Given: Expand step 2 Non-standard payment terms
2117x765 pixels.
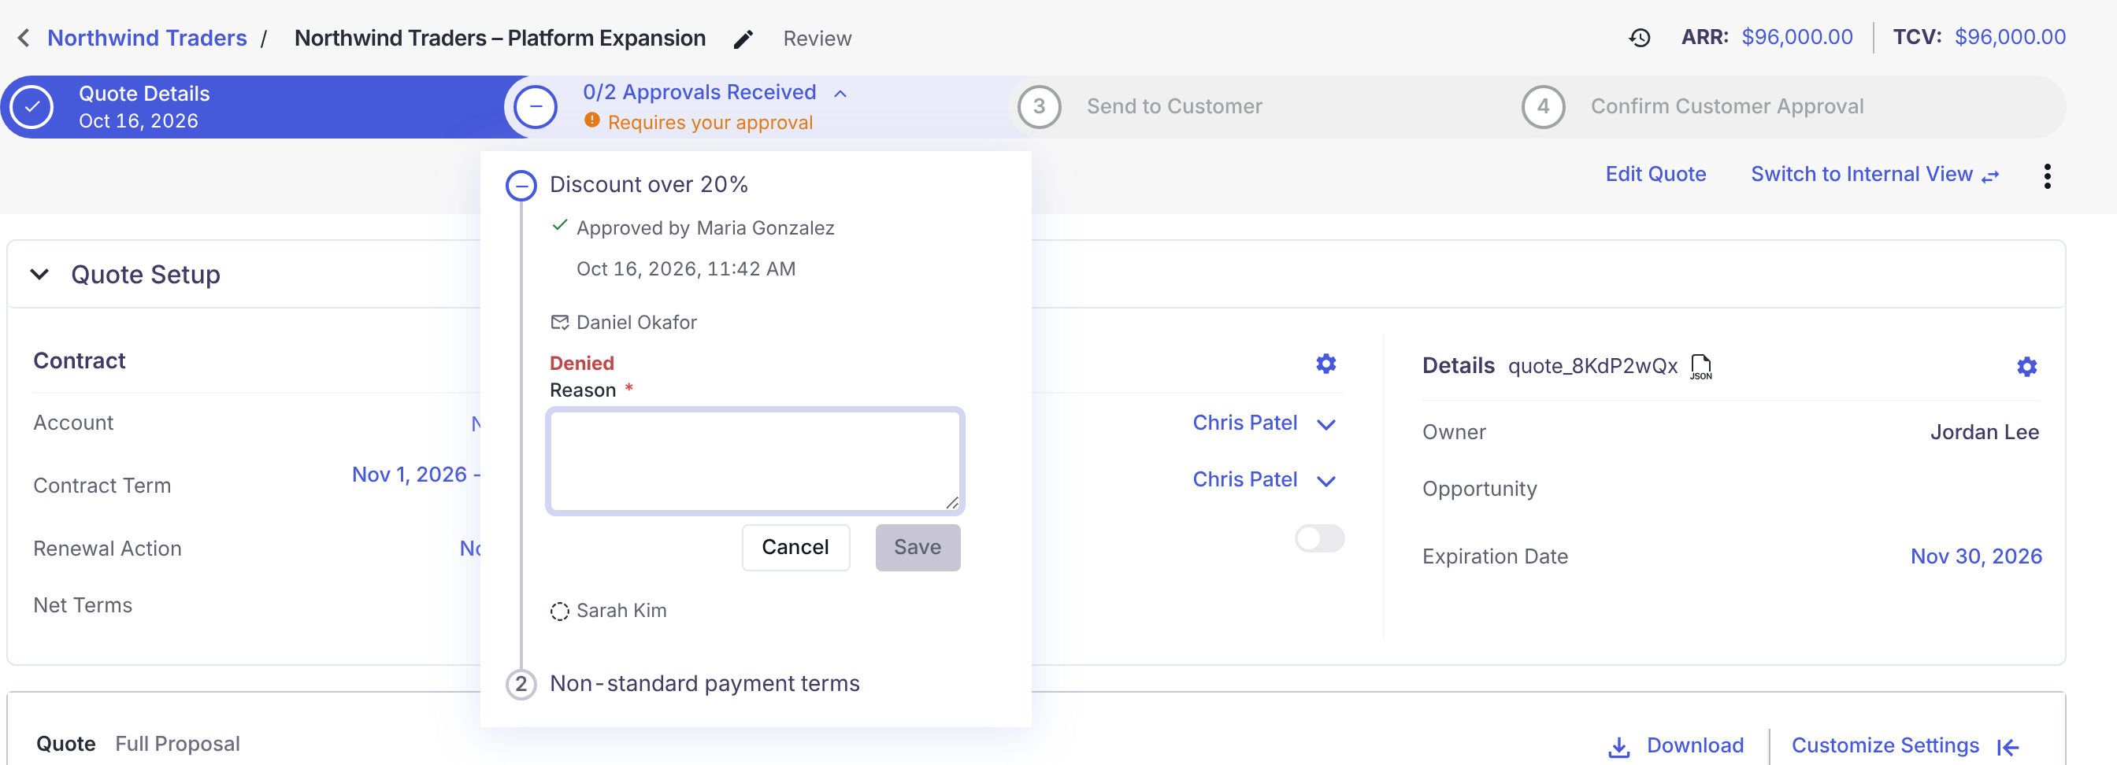Looking at the screenshot, I should point(682,684).
